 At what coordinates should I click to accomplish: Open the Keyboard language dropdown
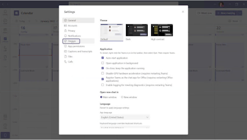pyautogui.click(x=125, y=127)
